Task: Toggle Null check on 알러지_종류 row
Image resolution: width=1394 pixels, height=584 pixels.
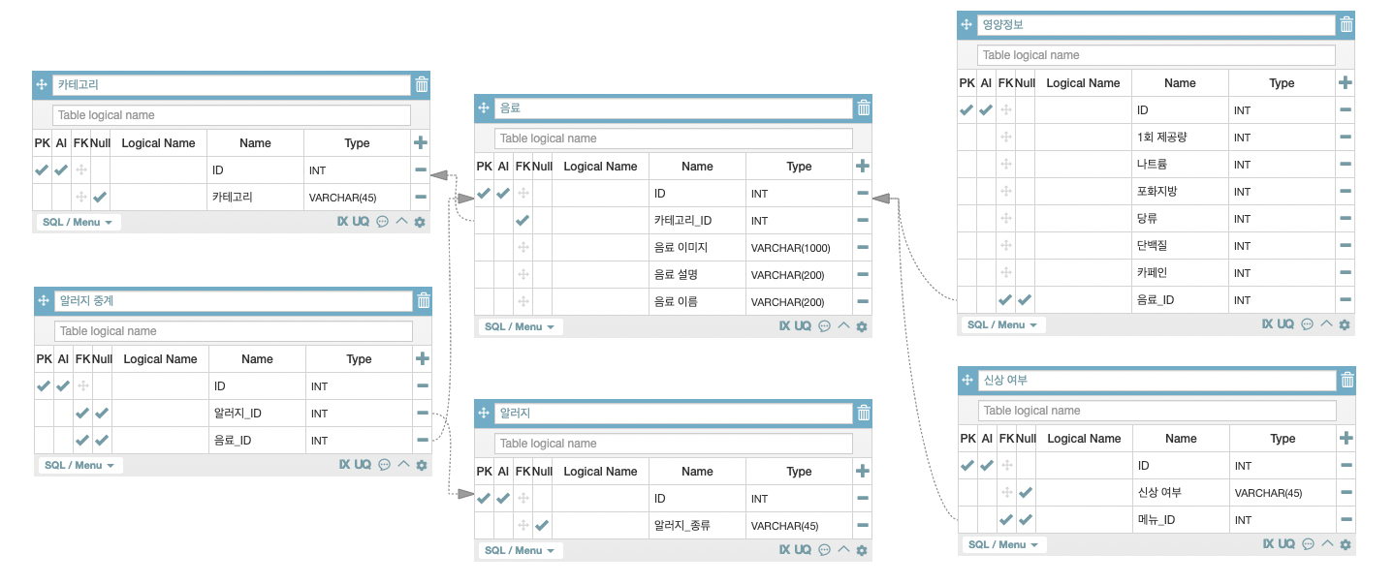Action: pos(542,526)
